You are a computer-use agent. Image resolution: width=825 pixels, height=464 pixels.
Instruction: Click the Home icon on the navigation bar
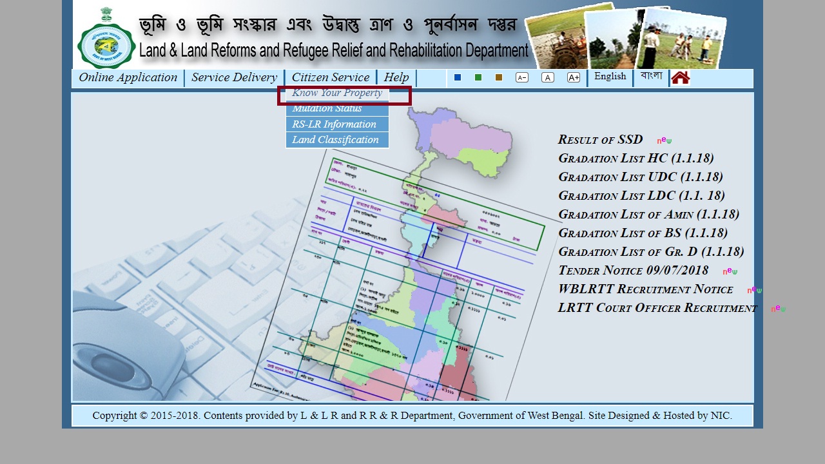click(681, 77)
